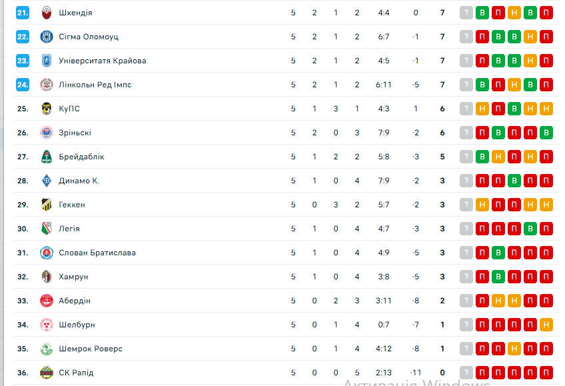The height and width of the screenshot is (386, 565).
Task: Click the Абердін red club crest
Action: tap(46, 301)
